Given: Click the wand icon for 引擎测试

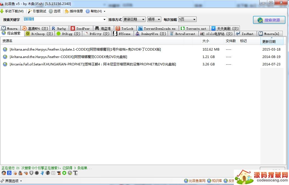Looking at the screenshot, I should tap(30, 11).
